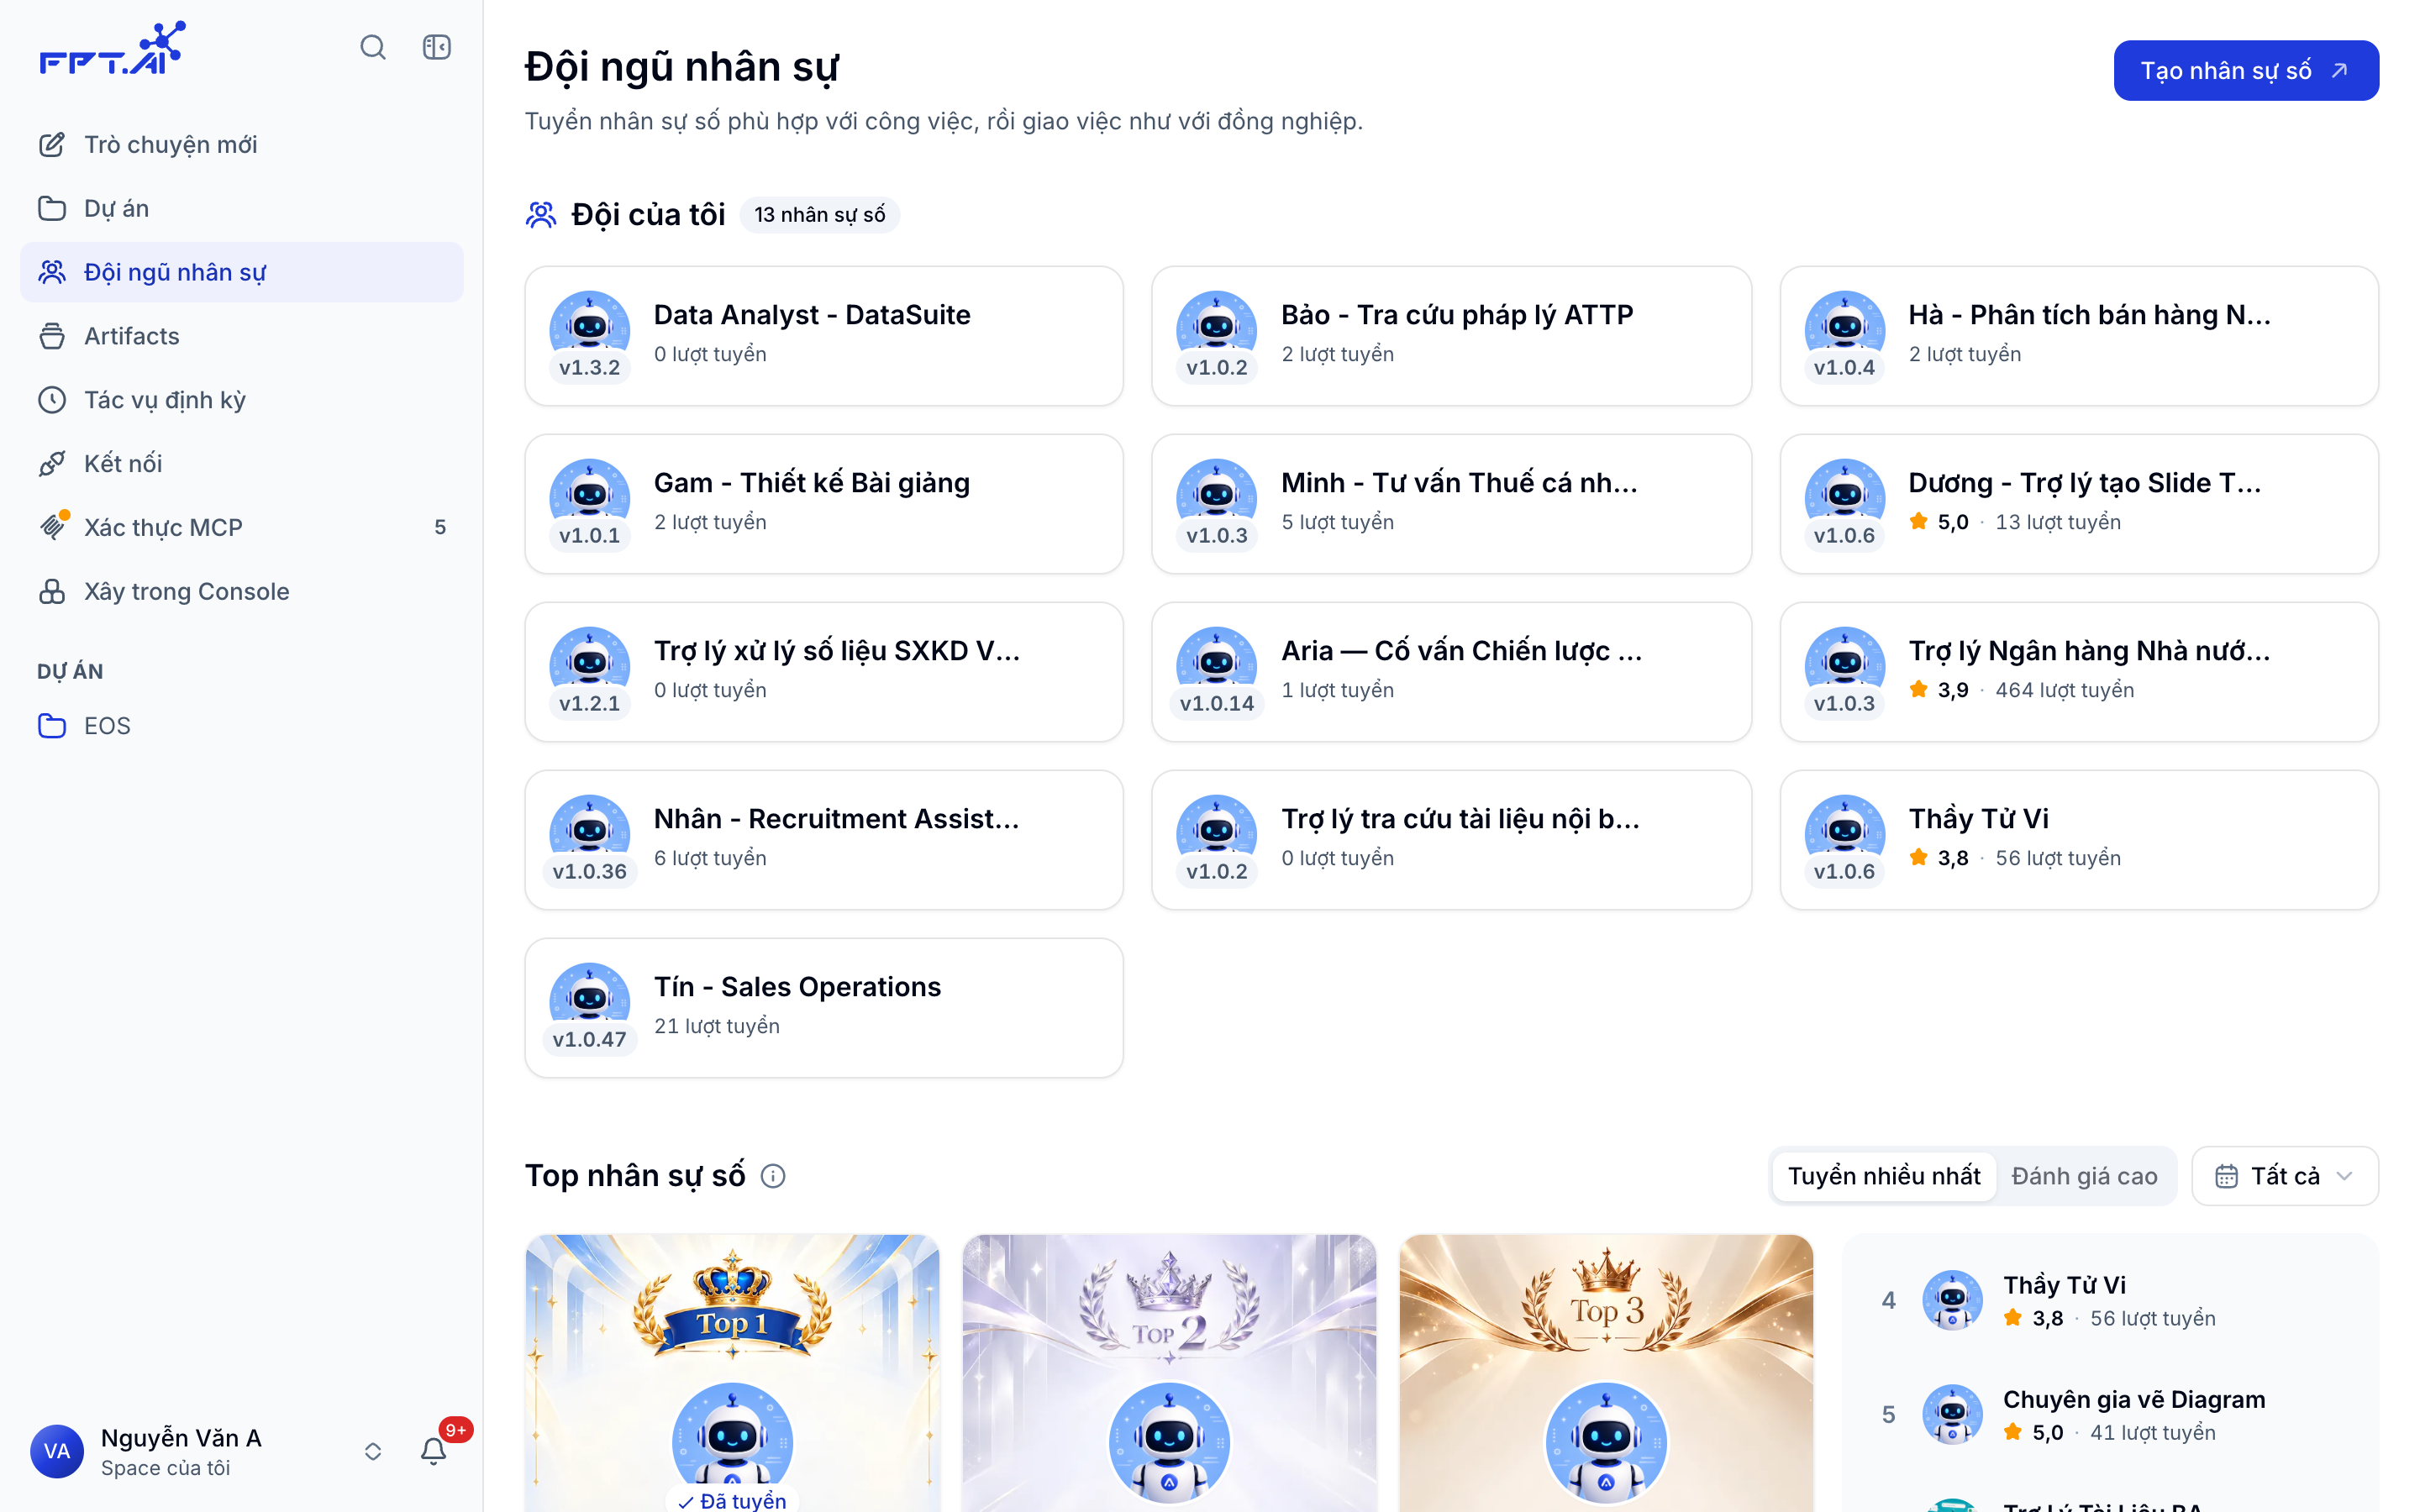2420x1512 pixels.
Task: Open the Tất cả time filter dropdown
Action: coord(2285,1176)
